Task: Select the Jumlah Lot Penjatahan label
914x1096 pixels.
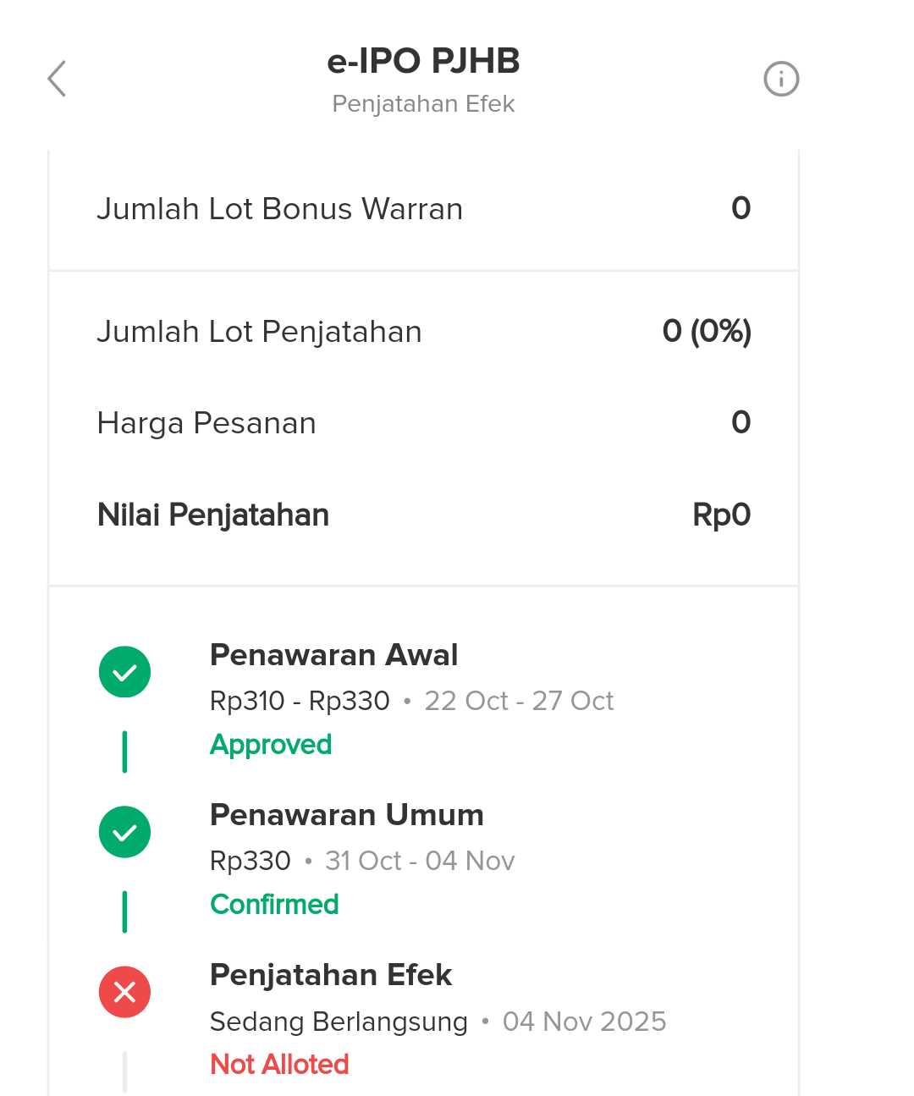Action: [259, 332]
